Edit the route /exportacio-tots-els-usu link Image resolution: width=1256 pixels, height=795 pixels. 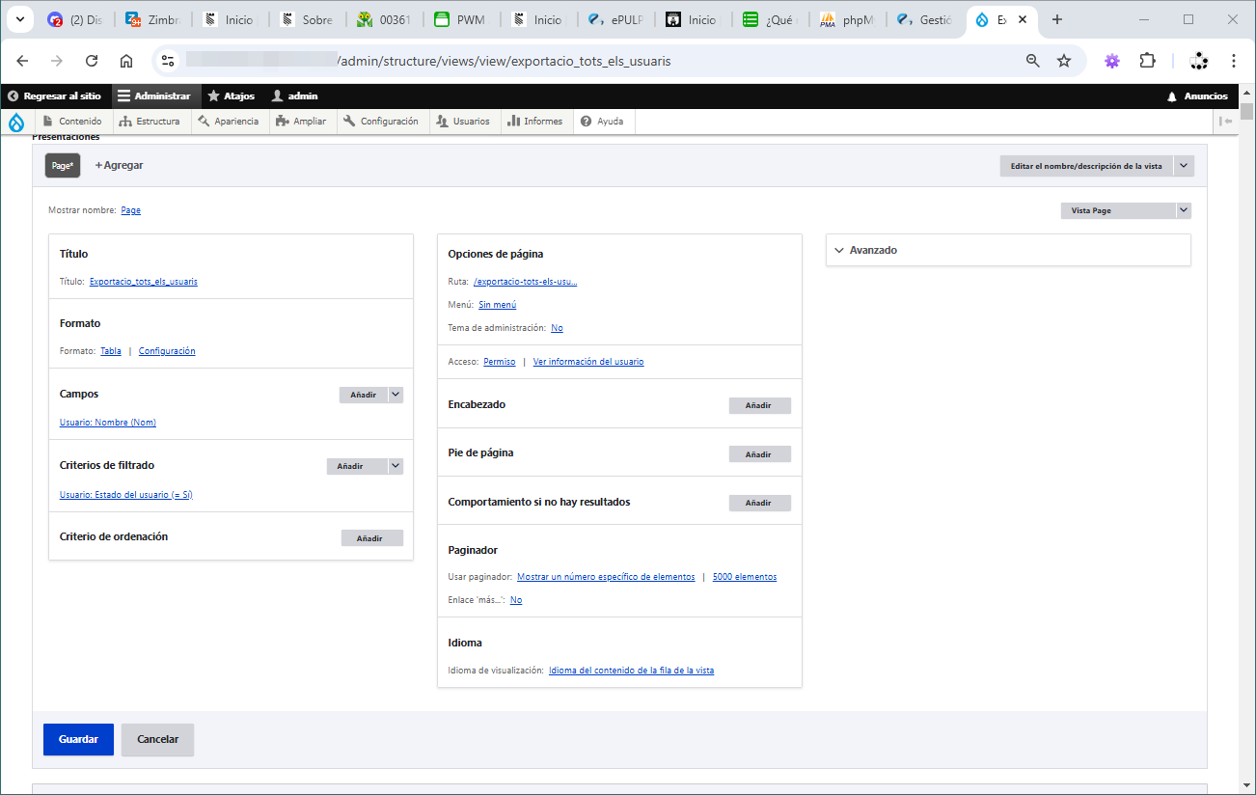click(x=525, y=282)
